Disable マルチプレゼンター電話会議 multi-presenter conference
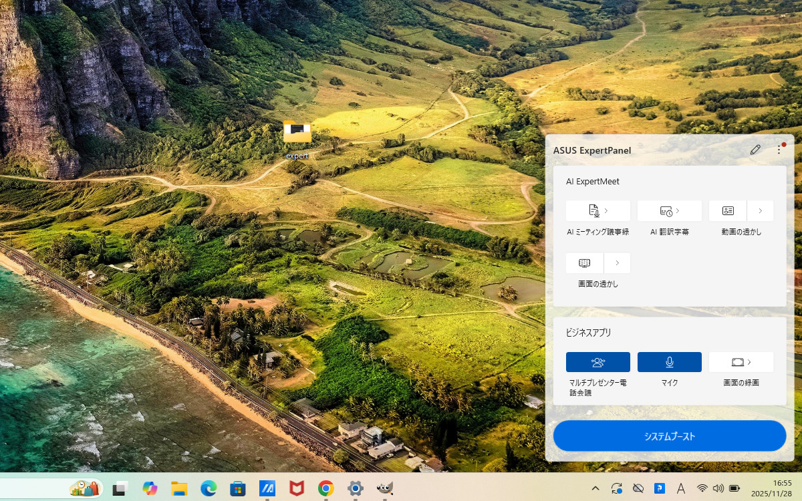Screen dimensions: 802x501 [x=597, y=361]
